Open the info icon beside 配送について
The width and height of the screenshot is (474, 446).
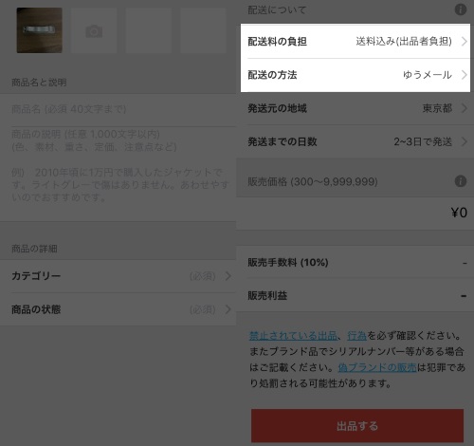tap(461, 9)
